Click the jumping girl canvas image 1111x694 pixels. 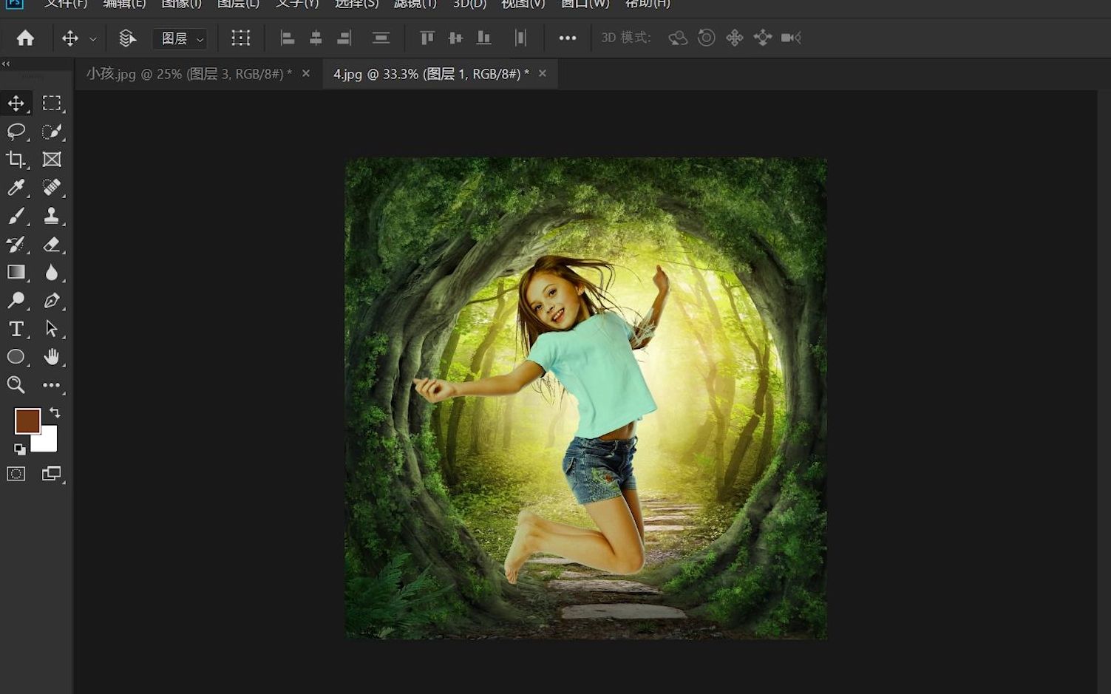(x=586, y=398)
